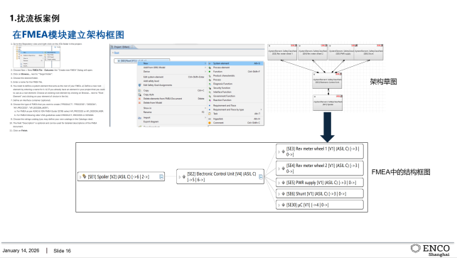Click the Function icon in New submenu
This screenshot has width=457, height=258.
tap(210, 71)
